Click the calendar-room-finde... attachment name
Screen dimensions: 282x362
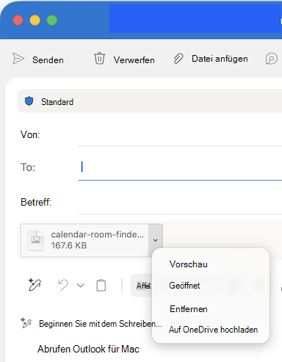click(98, 234)
